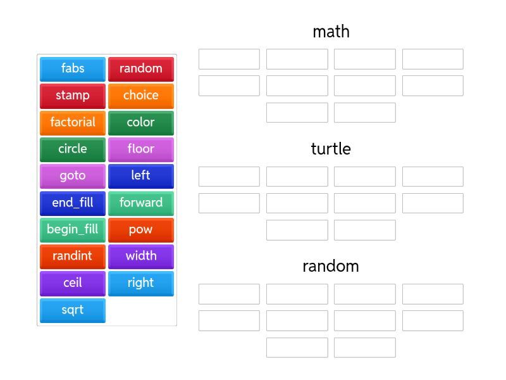This screenshot has width=506, height=380.
Task: Pick the "stamp" tile
Action: tap(73, 96)
